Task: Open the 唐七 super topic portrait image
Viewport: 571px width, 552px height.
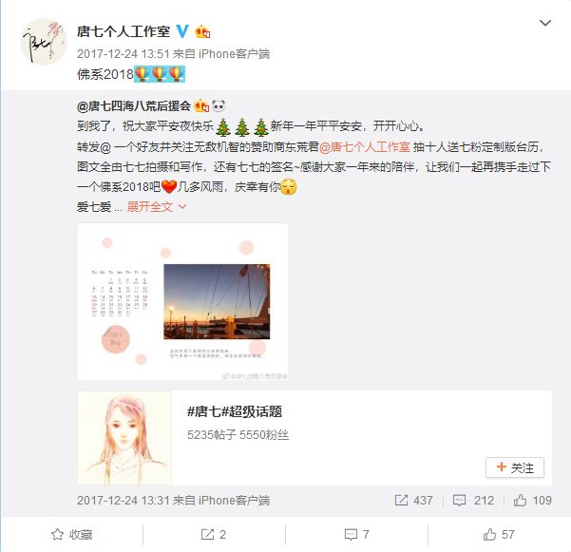Action: 124,438
